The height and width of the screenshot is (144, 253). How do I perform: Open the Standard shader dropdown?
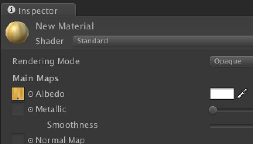point(163,41)
